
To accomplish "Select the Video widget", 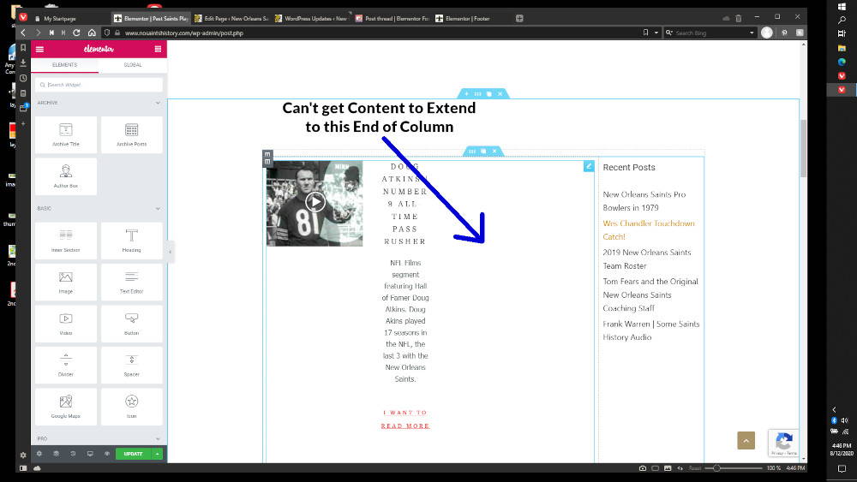I will tap(66, 324).
